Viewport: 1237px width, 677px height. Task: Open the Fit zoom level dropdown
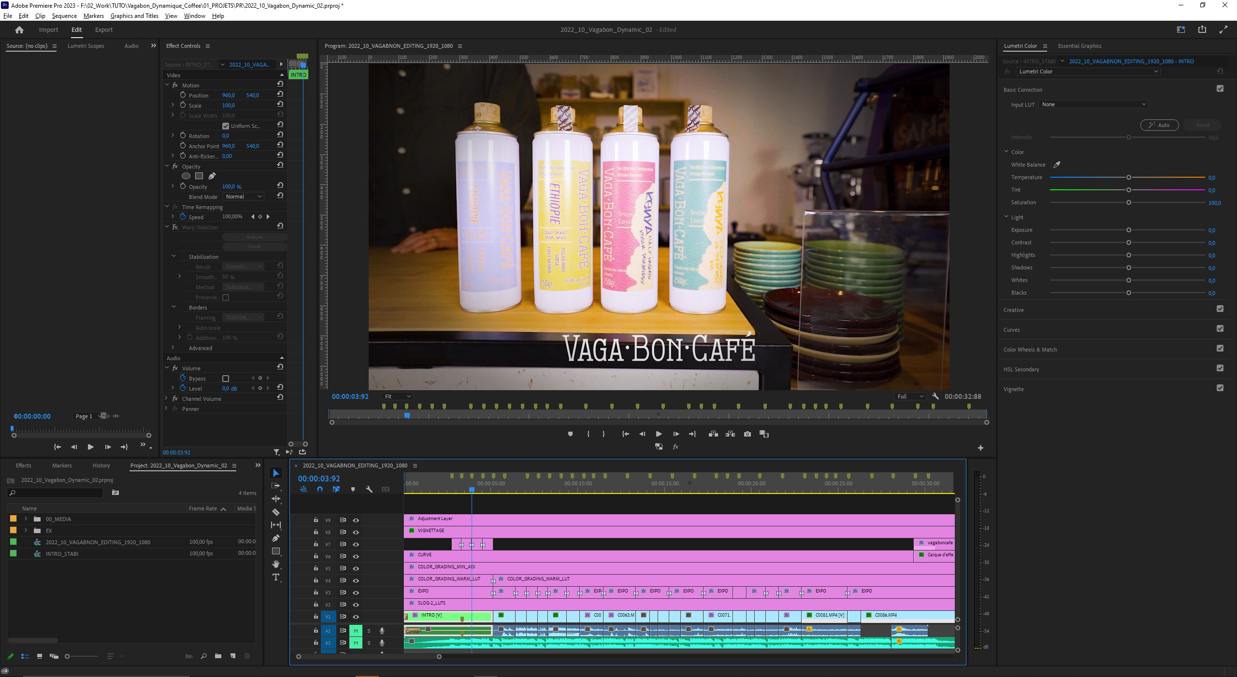[x=397, y=396]
